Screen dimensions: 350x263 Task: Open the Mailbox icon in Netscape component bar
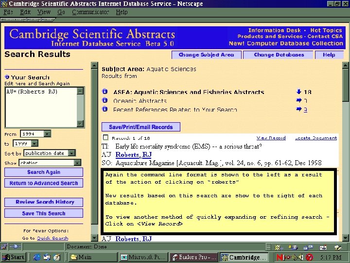click(x=293, y=247)
